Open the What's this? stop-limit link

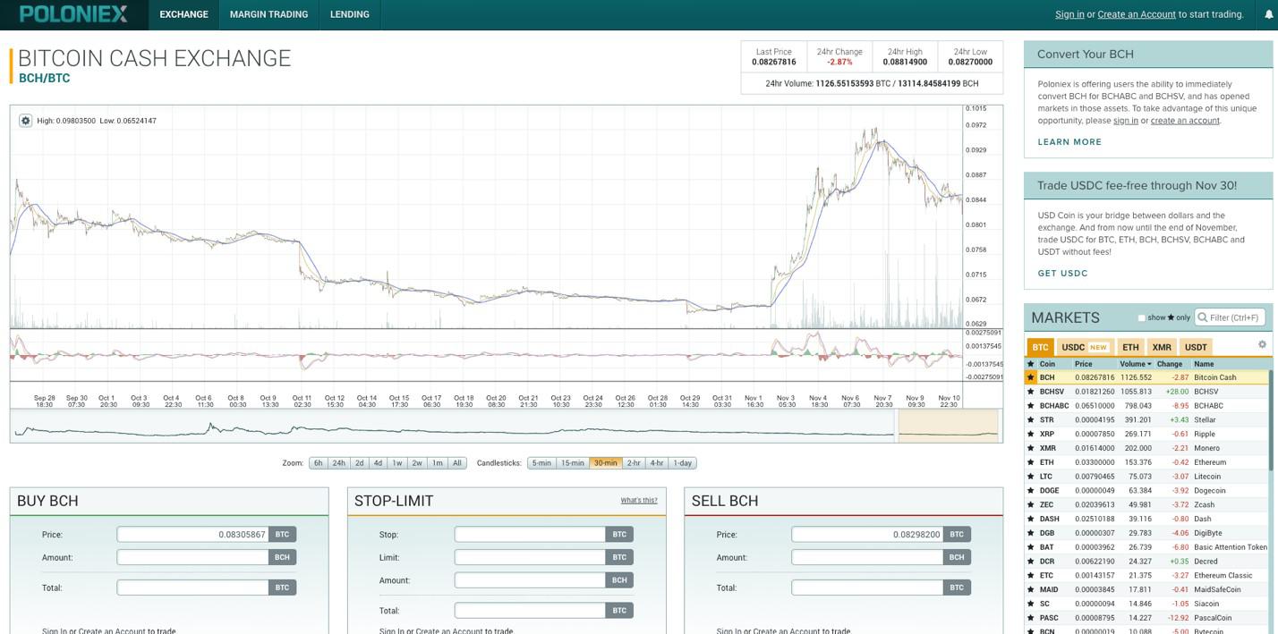(x=639, y=500)
